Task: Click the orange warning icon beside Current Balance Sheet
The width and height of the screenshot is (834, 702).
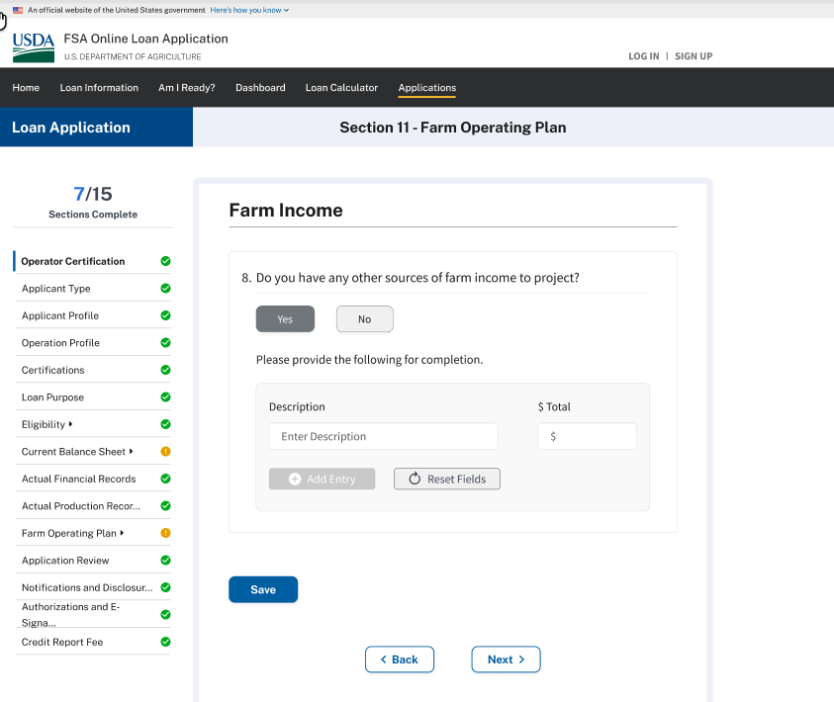Action: click(x=165, y=452)
